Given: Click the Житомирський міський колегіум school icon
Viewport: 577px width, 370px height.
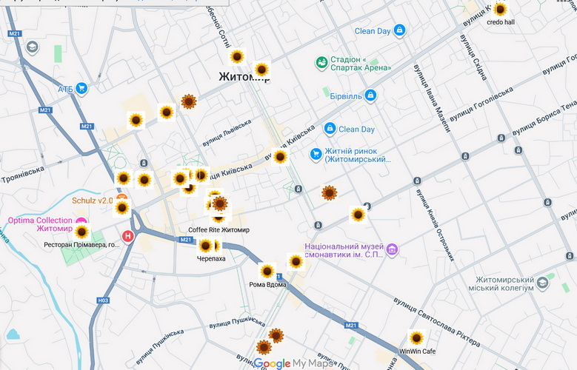Looking at the screenshot, I should click(x=543, y=283).
